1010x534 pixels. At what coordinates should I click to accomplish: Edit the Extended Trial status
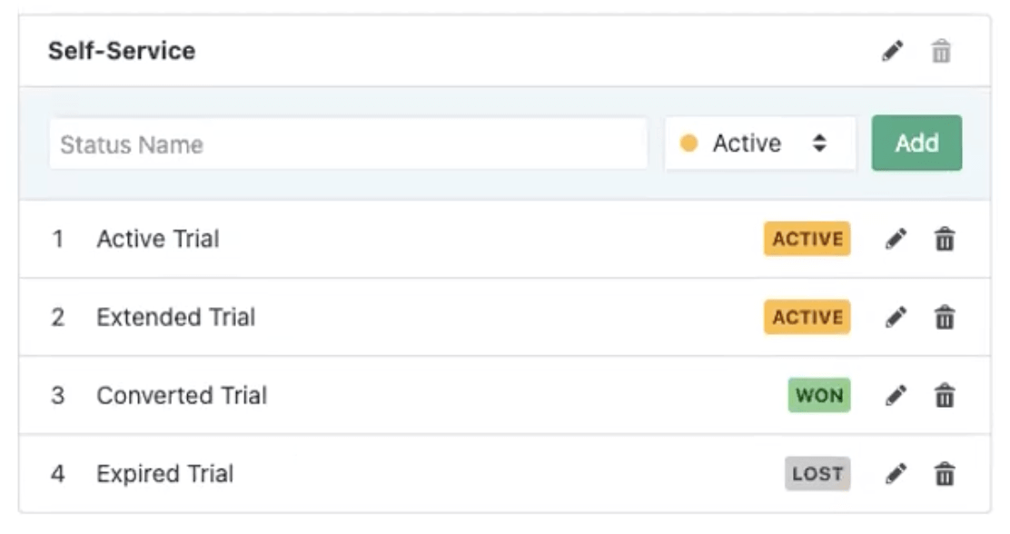coord(896,318)
